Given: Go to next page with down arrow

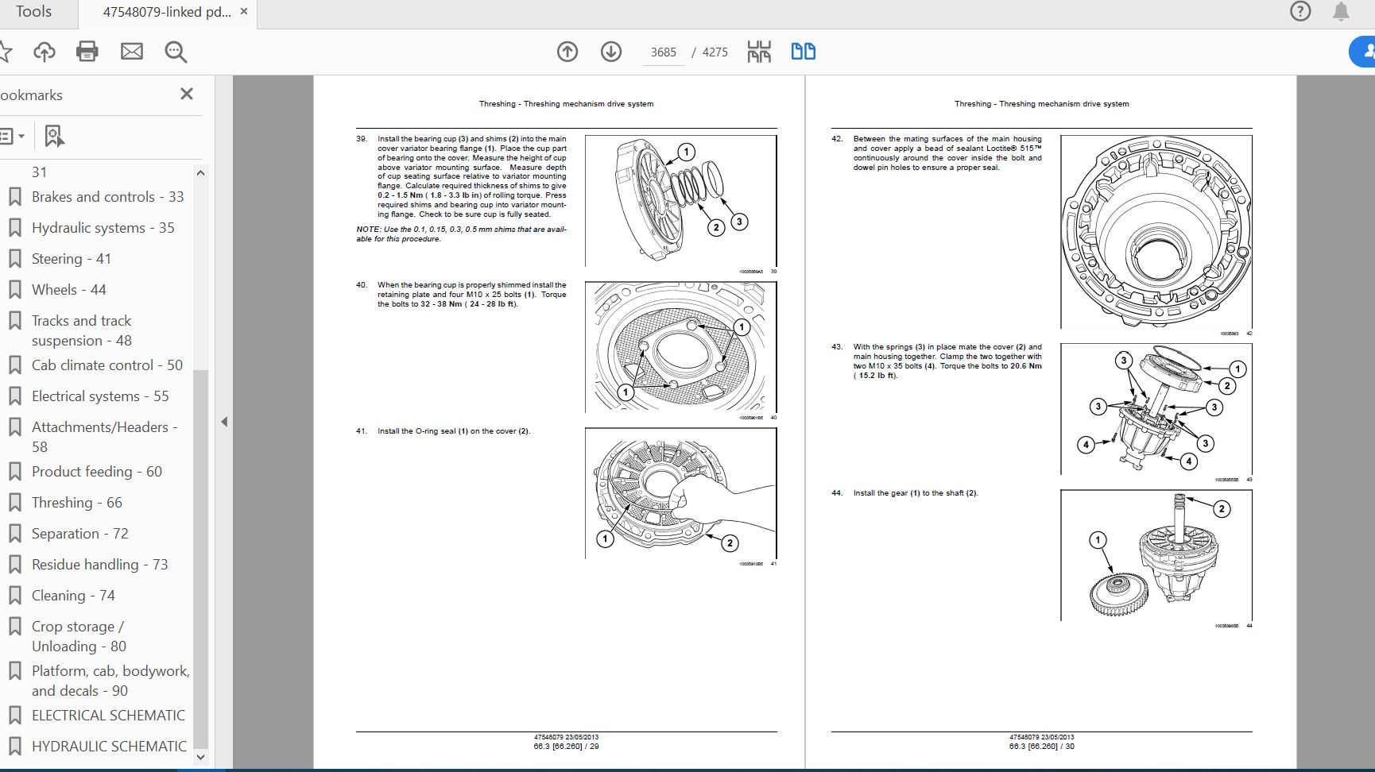Looking at the screenshot, I should click(611, 52).
